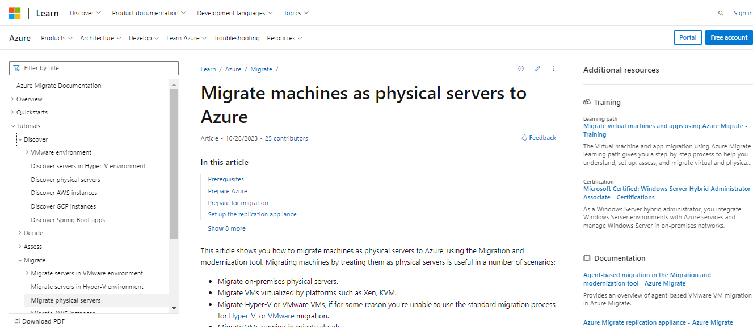753x327 pixels.
Task: Select Migrate physical servers tree item
Action: pos(96,300)
